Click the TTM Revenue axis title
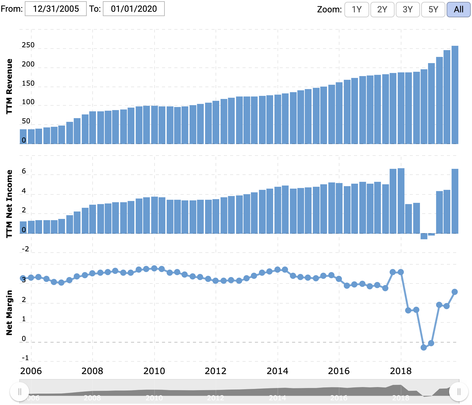The height and width of the screenshot is (405, 472). pyautogui.click(x=9, y=86)
